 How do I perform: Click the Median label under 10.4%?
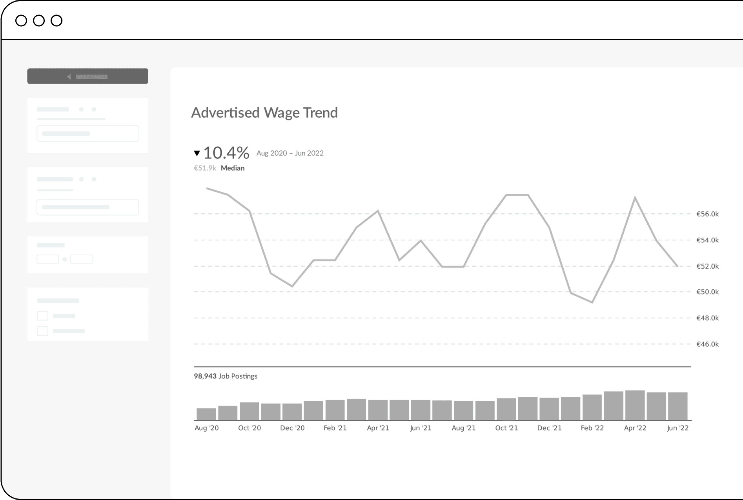point(233,168)
